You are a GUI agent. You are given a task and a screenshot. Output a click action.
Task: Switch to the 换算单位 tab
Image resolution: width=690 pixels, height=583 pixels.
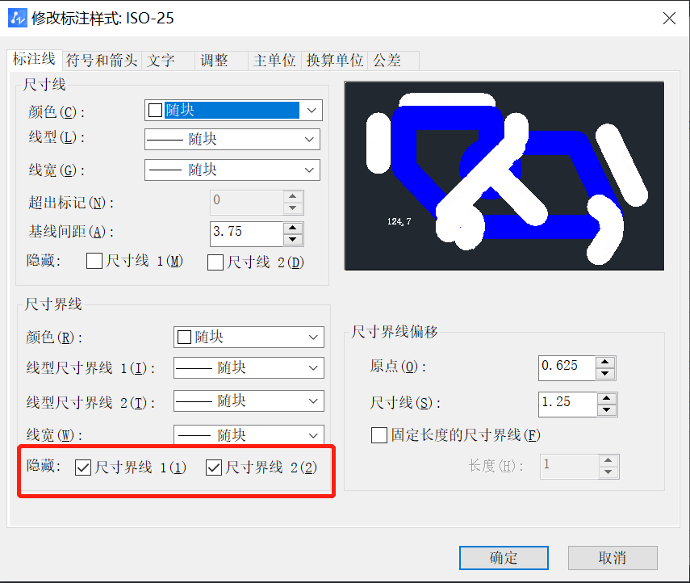(x=334, y=61)
